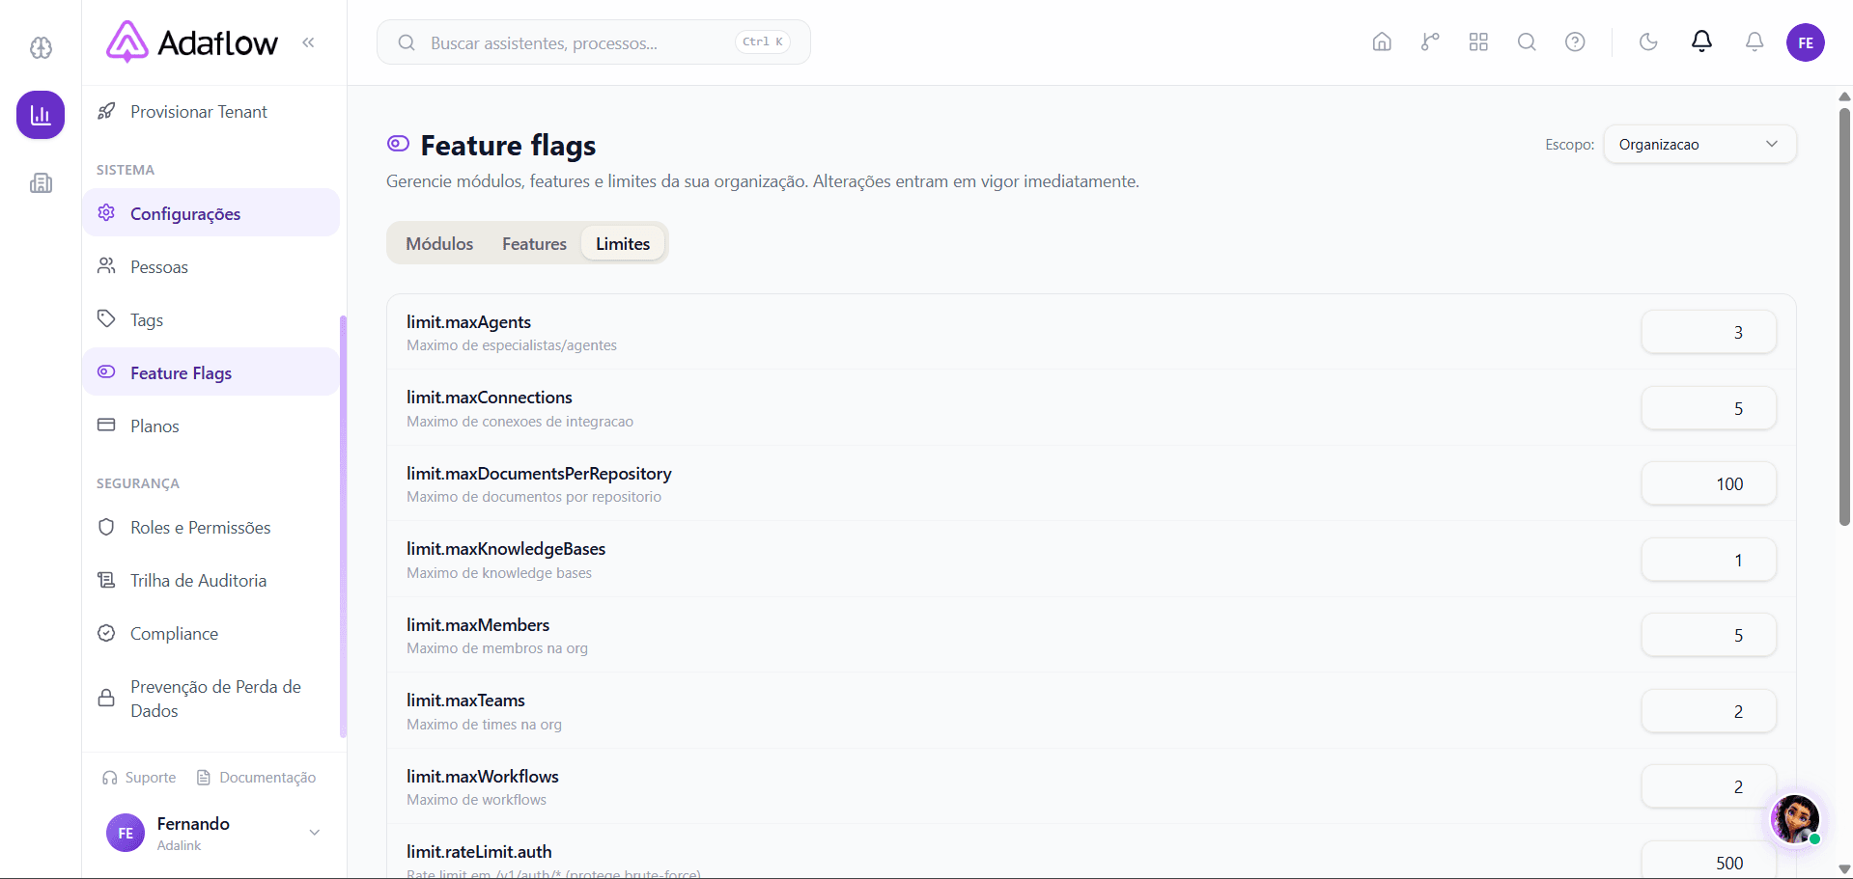Open the building icon in left rail
Viewport: 1853px width, 879px height.
tap(41, 183)
